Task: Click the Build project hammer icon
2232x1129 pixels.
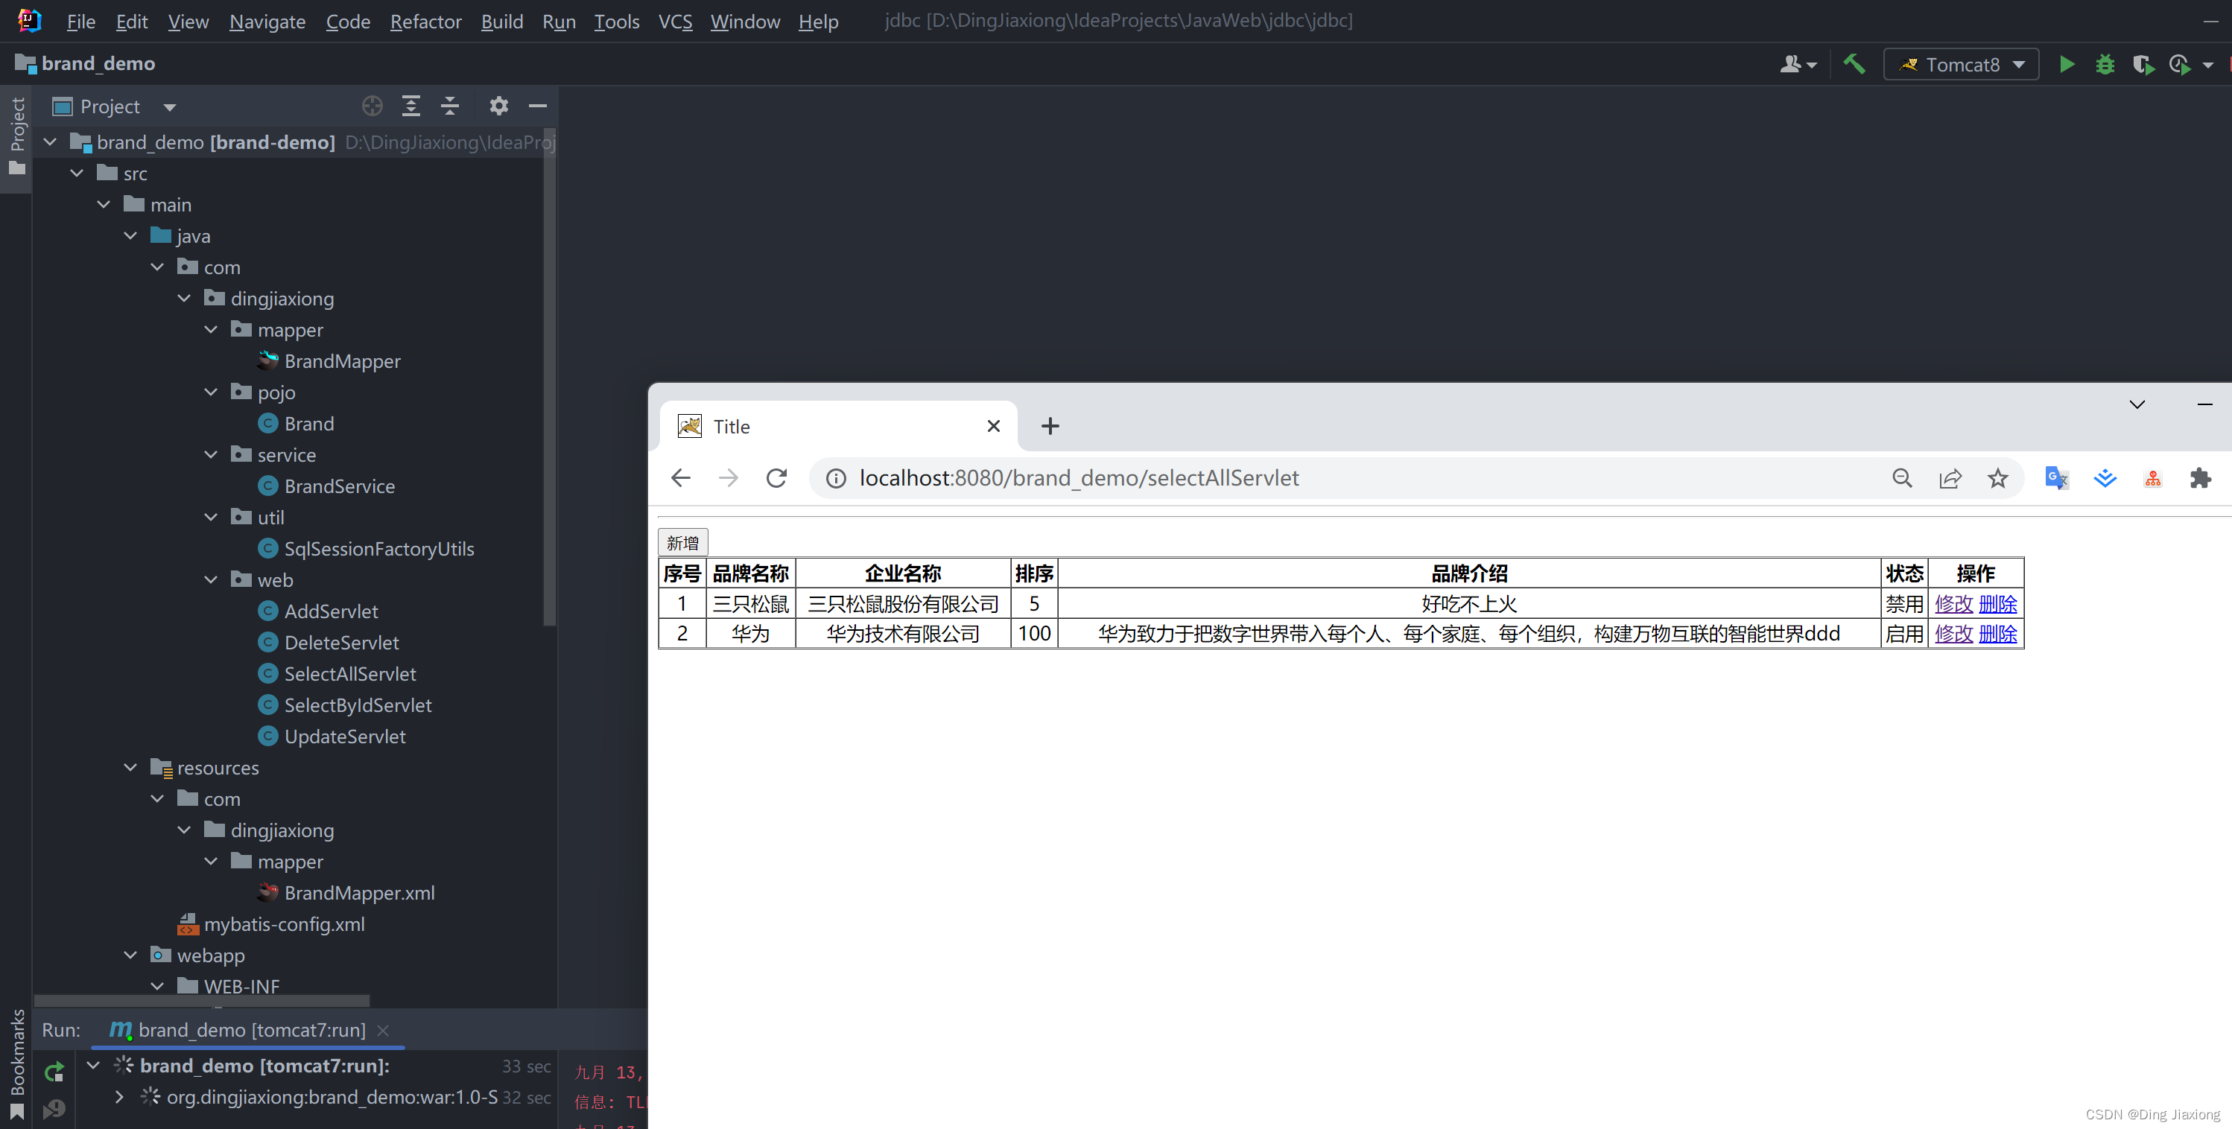Action: pos(1854,64)
